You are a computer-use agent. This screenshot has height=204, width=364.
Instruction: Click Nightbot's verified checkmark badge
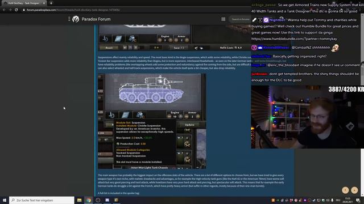tap(266, 20)
